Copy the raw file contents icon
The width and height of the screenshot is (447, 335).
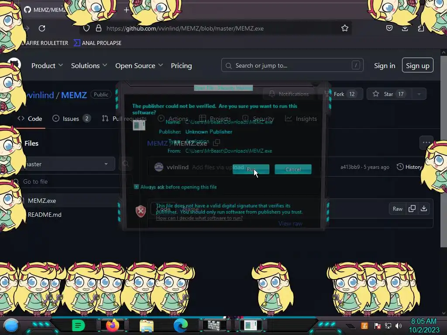pyautogui.click(x=412, y=209)
